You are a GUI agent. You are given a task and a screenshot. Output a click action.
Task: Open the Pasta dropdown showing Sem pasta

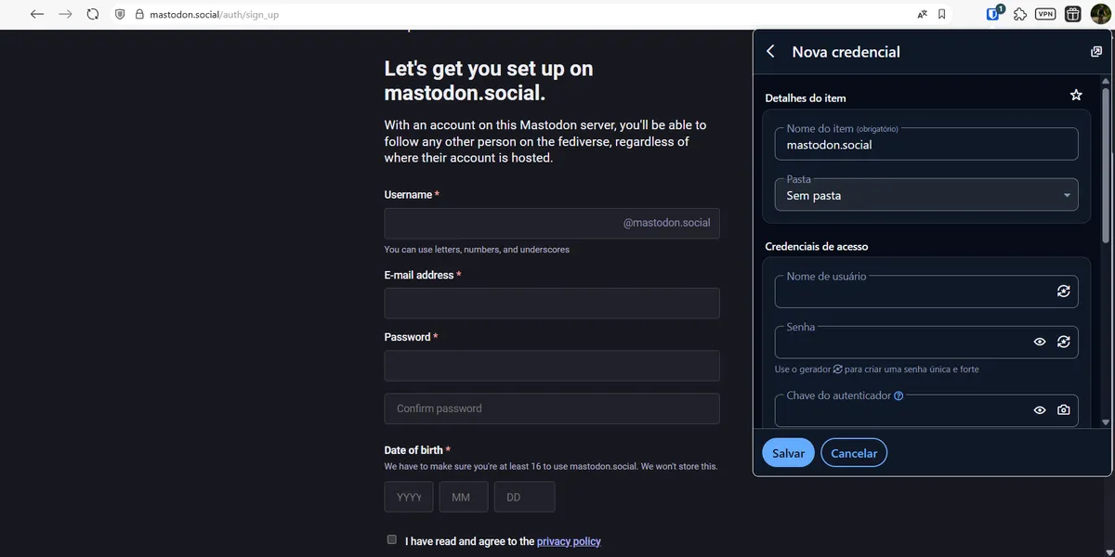coord(925,195)
